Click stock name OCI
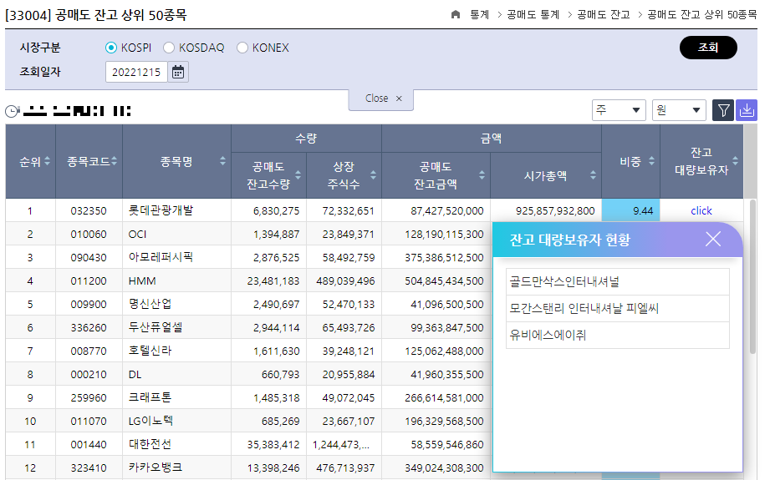The image size is (770, 480). (x=137, y=235)
